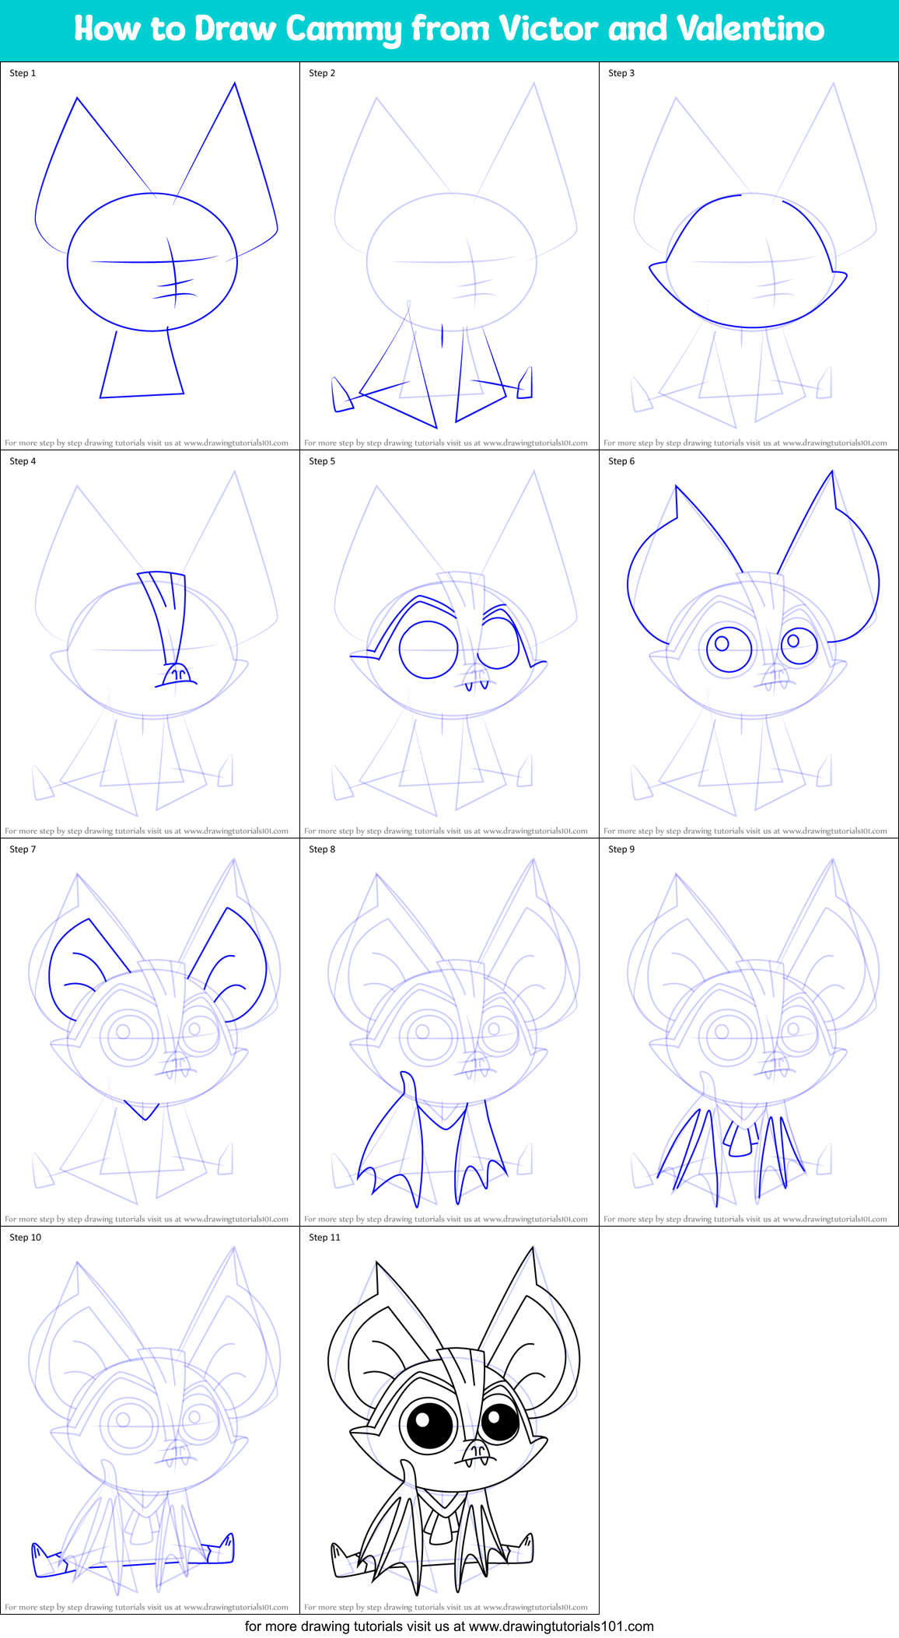Click the 'Step 1' label
Screen dimensions: 899x1638
click(x=23, y=73)
